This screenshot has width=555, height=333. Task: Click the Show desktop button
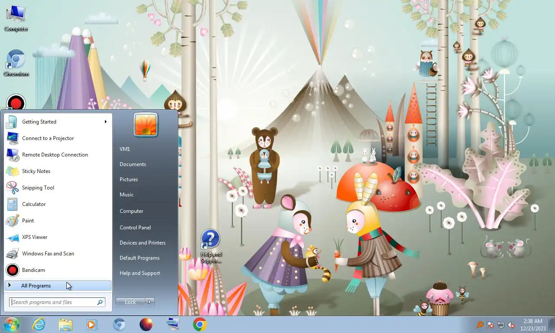(552, 324)
